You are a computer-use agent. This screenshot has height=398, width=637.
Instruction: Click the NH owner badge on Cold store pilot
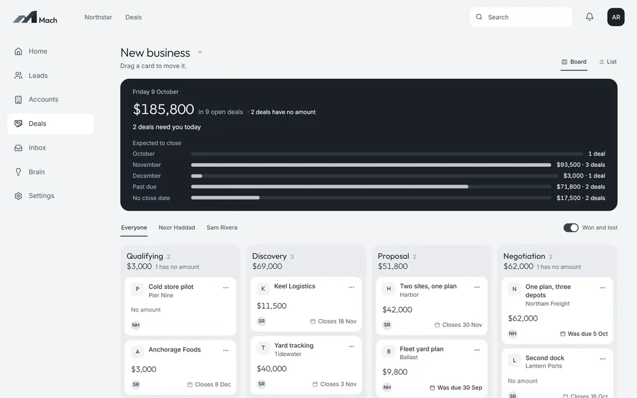136,325
